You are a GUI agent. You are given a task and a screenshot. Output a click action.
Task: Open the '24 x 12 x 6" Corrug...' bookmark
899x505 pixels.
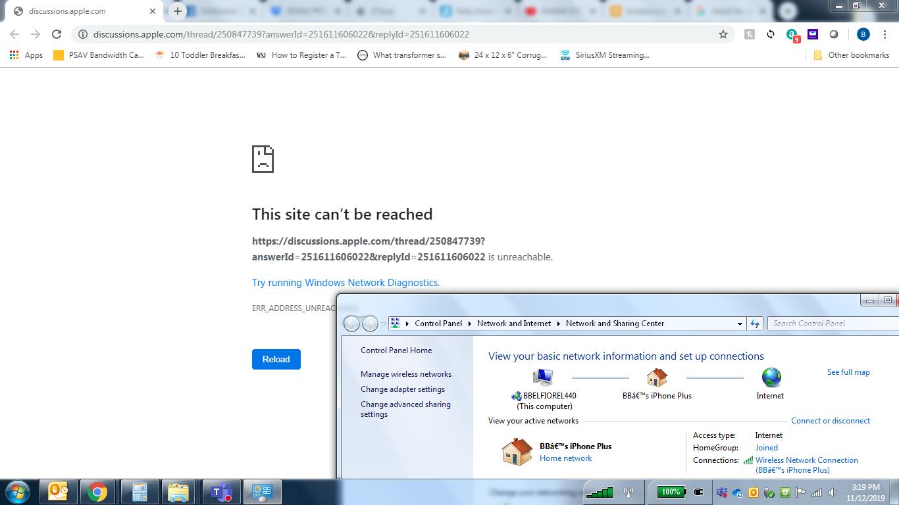503,55
